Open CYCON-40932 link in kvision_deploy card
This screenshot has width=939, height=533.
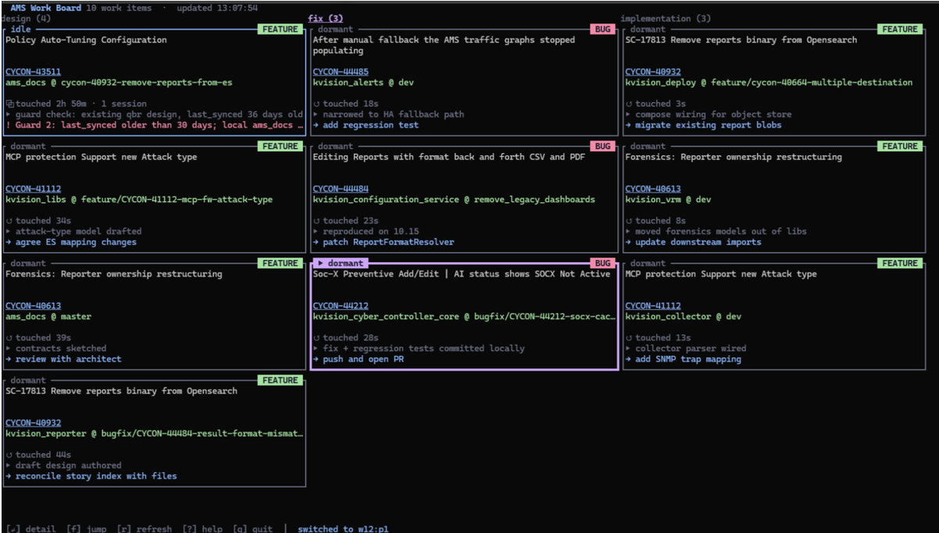pyautogui.click(x=653, y=72)
